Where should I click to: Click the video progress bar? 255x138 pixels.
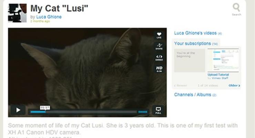[x=84, y=112]
